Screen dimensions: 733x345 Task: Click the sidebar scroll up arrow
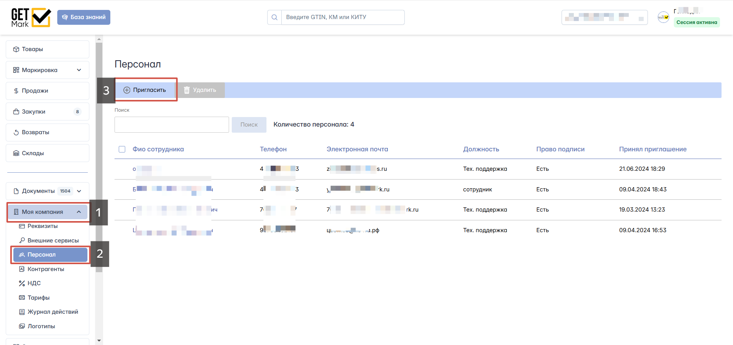(99, 39)
